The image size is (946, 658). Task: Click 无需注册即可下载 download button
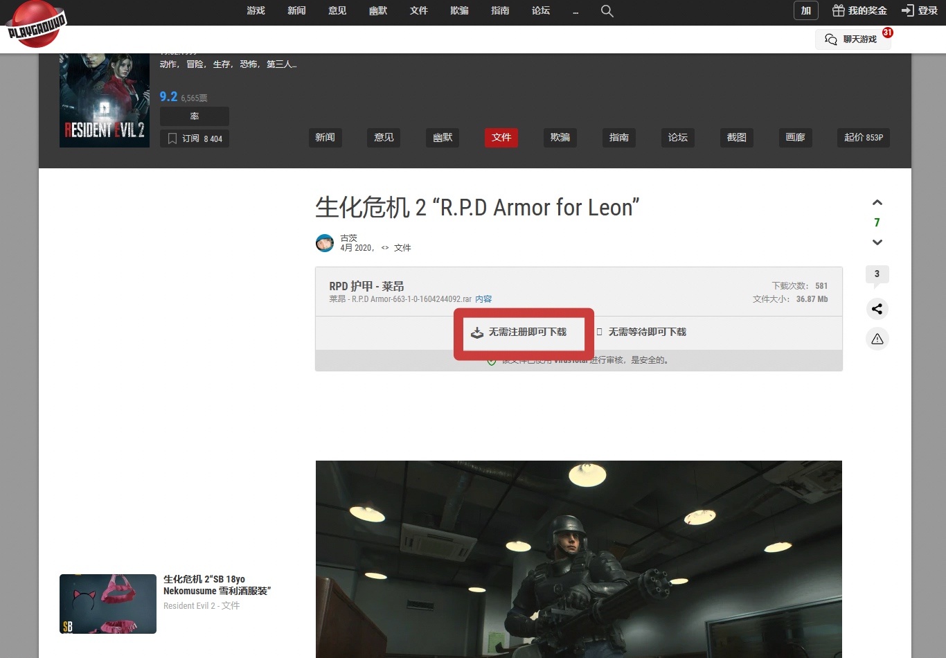(519, 332)
